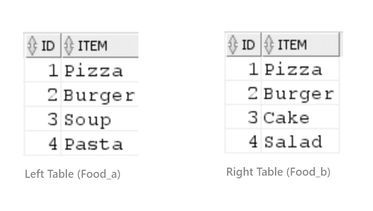
Task: Click sort icon beside ID in Food_b table
Action: (232, 44)
